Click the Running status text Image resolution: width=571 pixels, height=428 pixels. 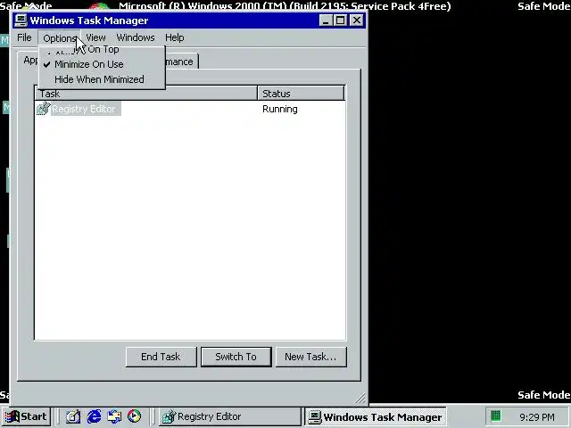click(279, 109)
